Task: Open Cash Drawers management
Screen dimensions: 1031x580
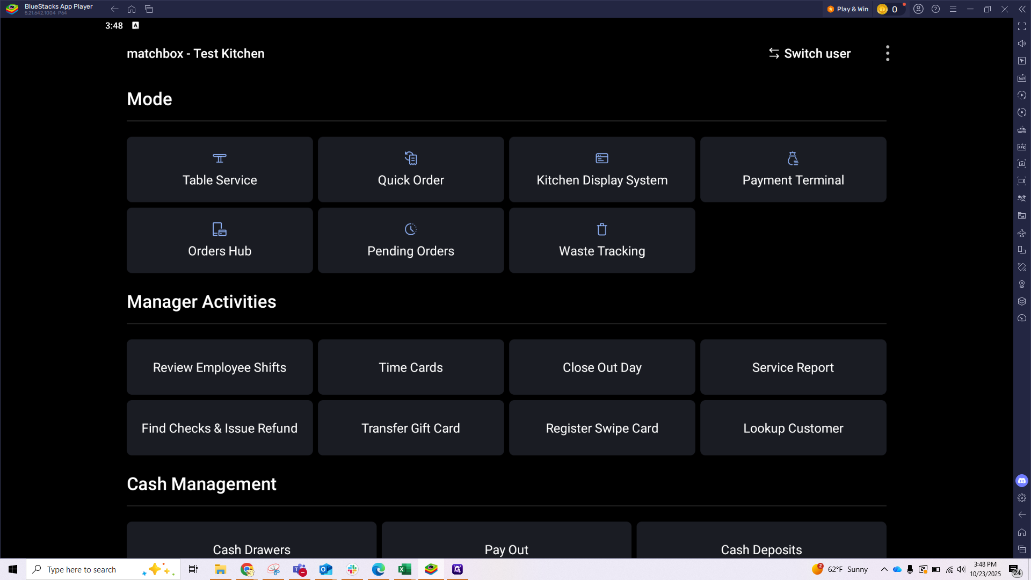Action: (251, 542)
